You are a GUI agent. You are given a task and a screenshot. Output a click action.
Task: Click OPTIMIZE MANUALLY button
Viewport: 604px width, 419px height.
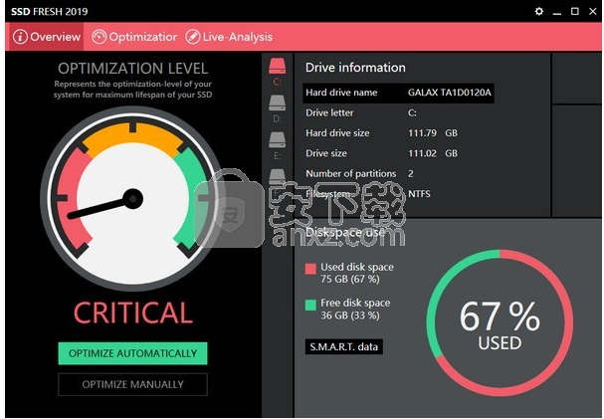pos(133,384)
